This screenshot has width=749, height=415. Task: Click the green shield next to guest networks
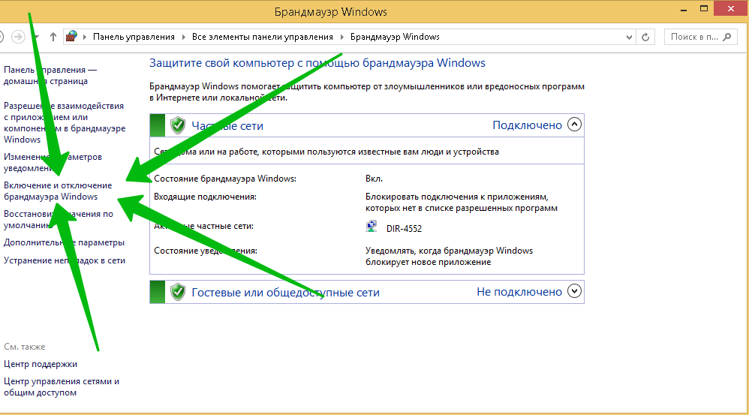[x=178, y=292]
